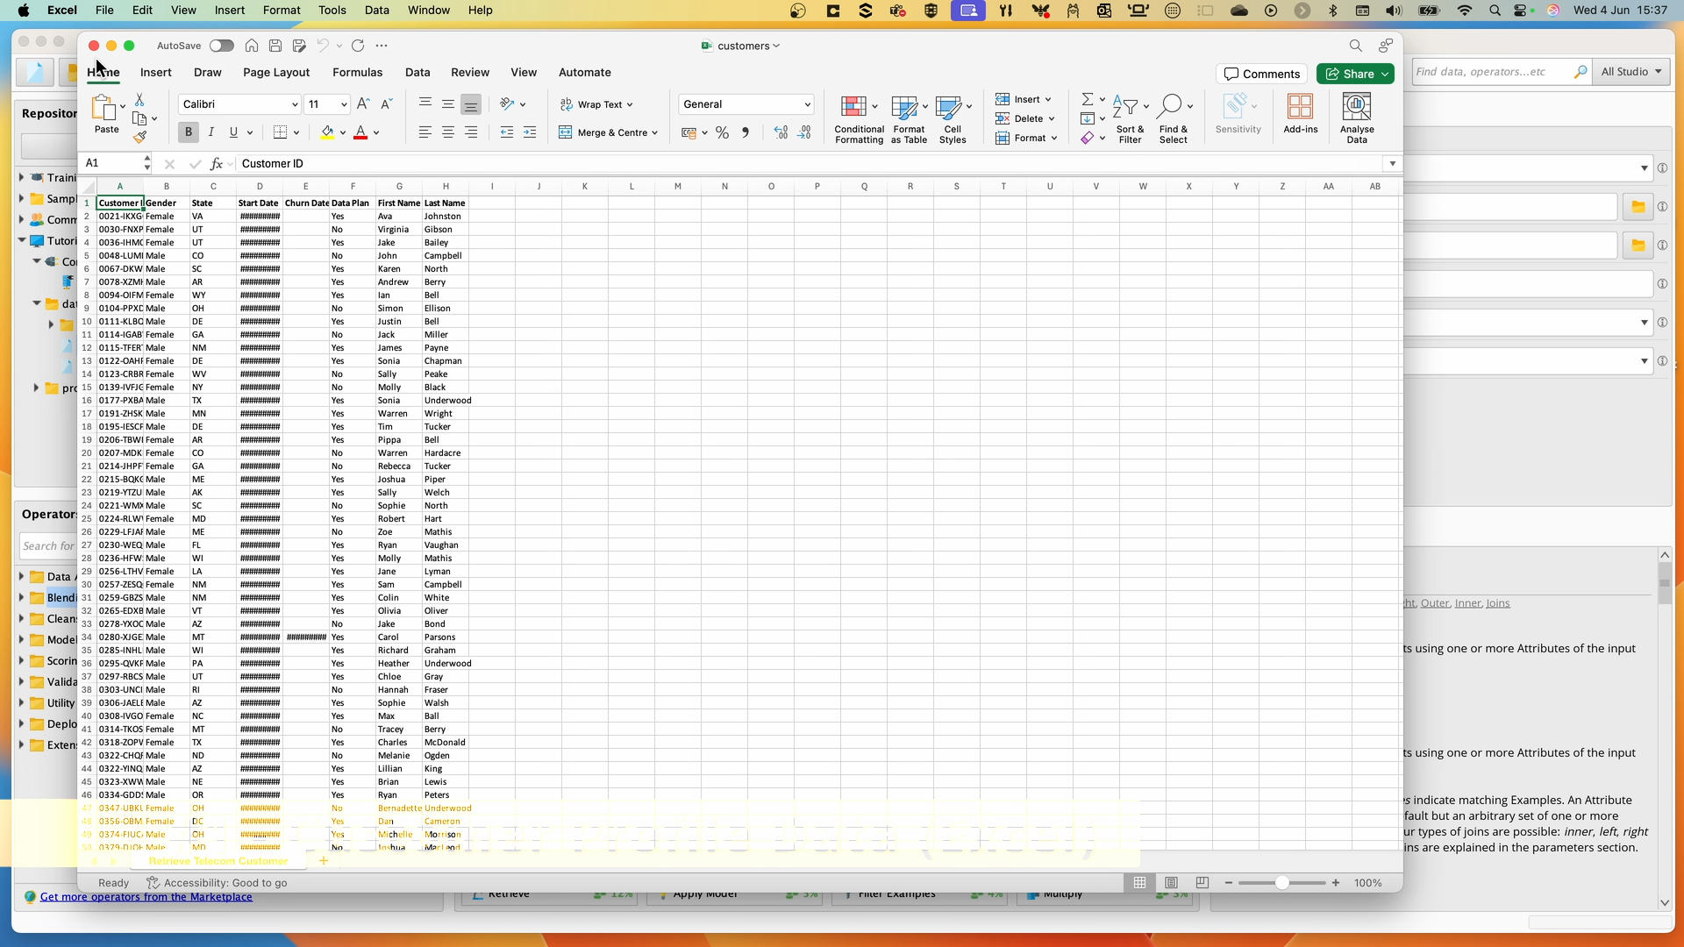Open the General number format dropdown

(746, 103)
